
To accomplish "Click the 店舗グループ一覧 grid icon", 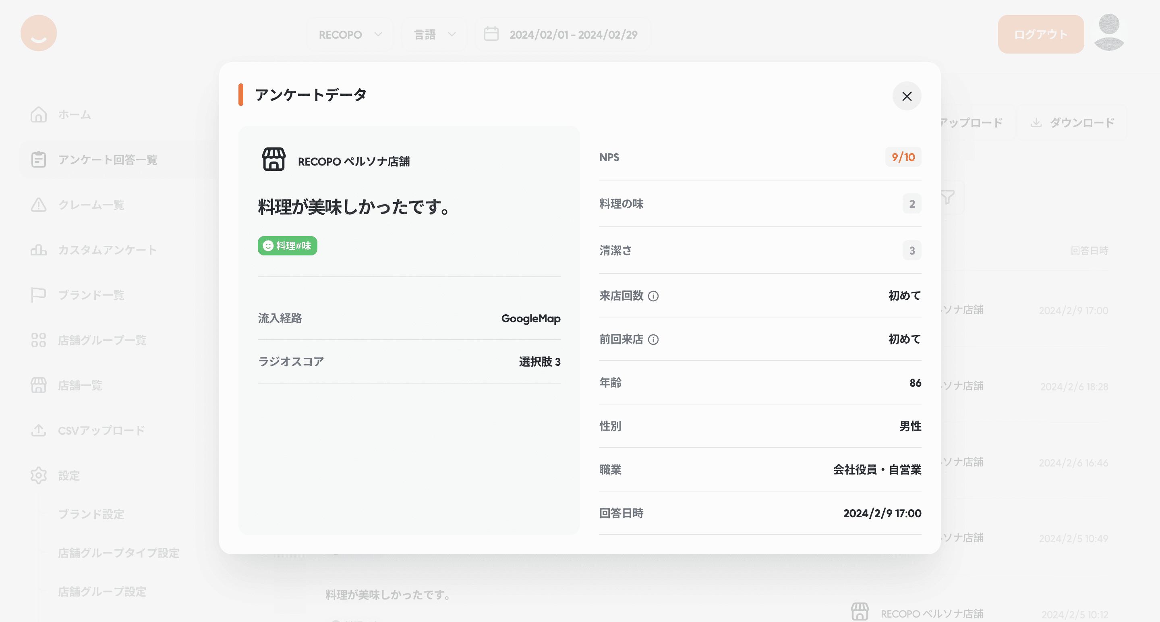I will tap(39, 340).
